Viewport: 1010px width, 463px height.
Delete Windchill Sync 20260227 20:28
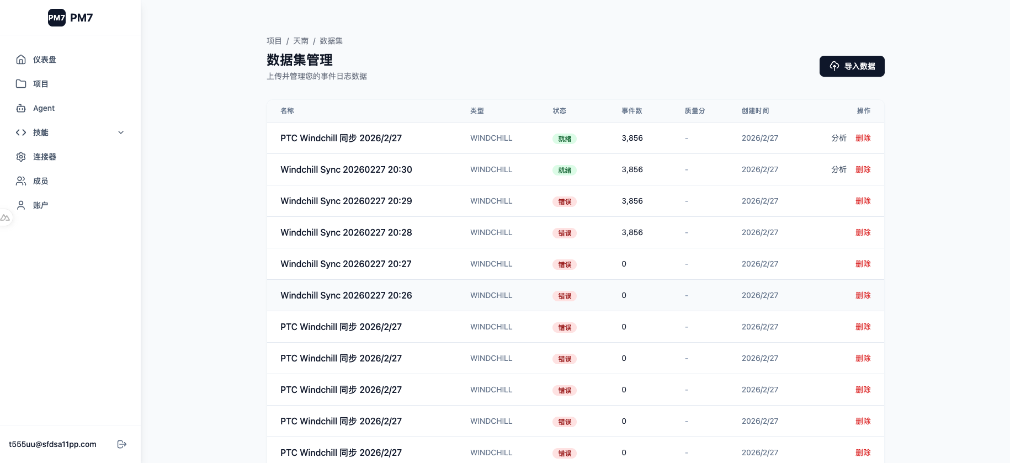tap(863, 232)
